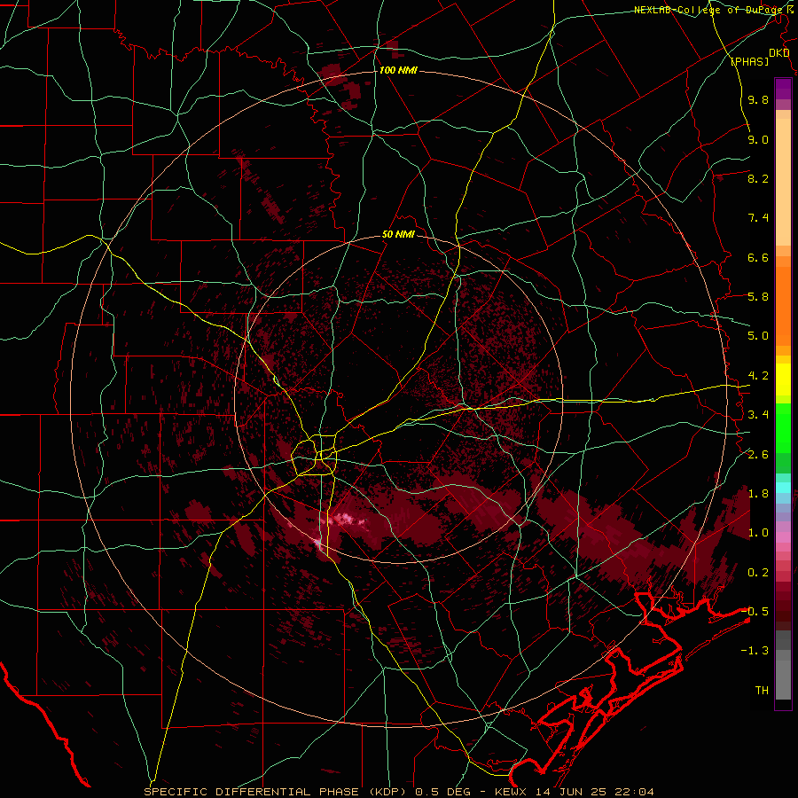Click the 9.0 value on color scale
This screenshot has width=798, height=798.
(758, 139)
